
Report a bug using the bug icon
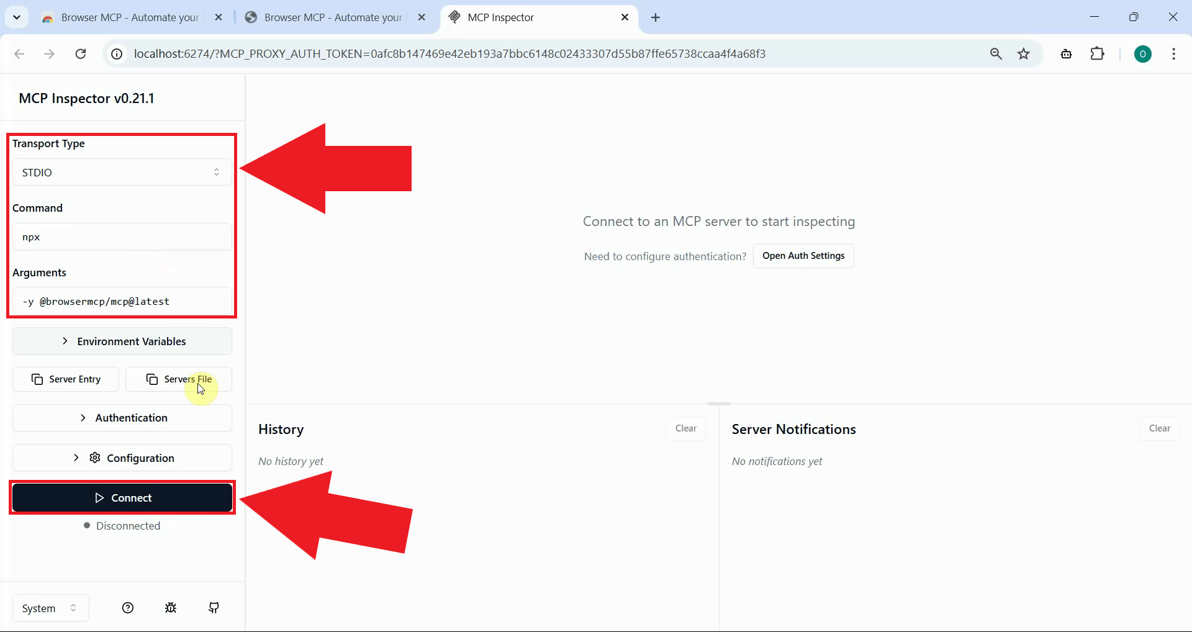point(171,608)
